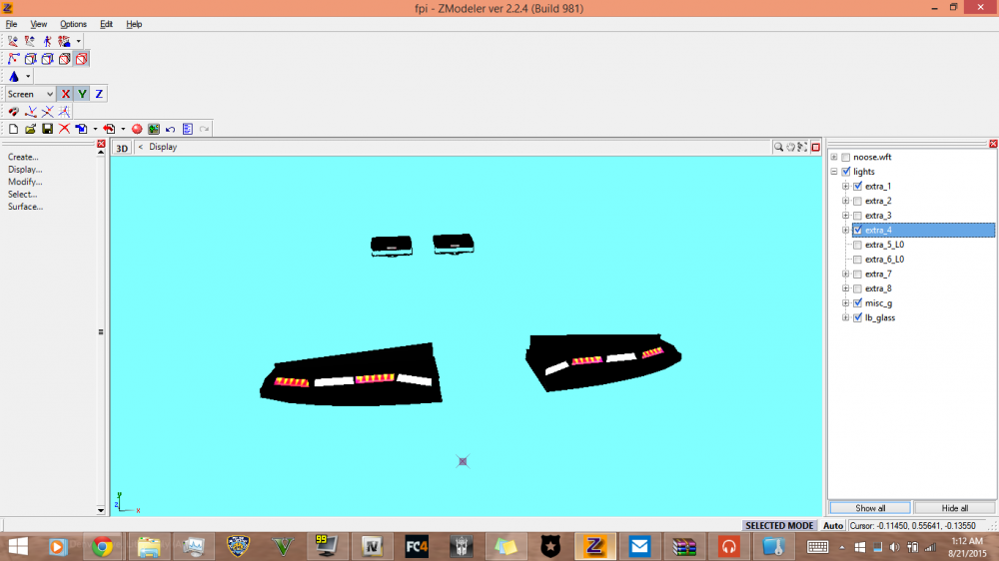Toggle the Z axis button
The width and height of the screenshot is (999, 561).
[99, 94]
